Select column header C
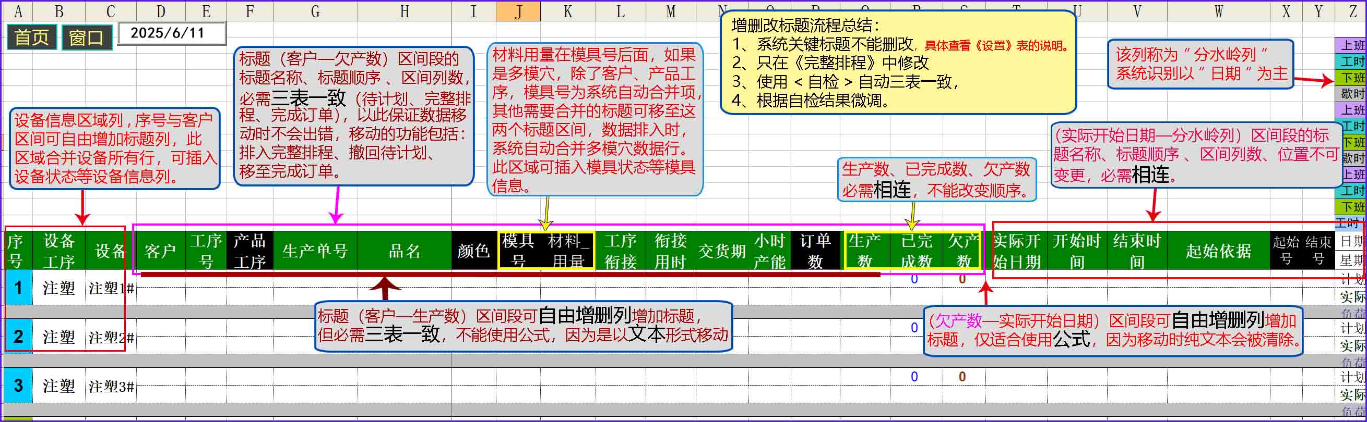 (110, 11)
